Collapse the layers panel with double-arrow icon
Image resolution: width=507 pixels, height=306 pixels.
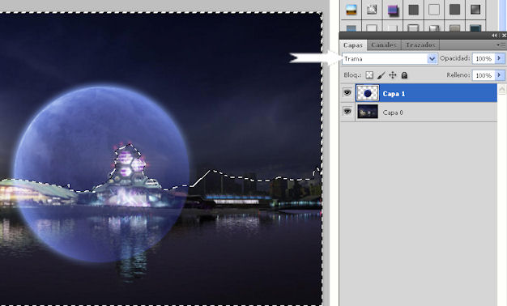coord(494,36)
